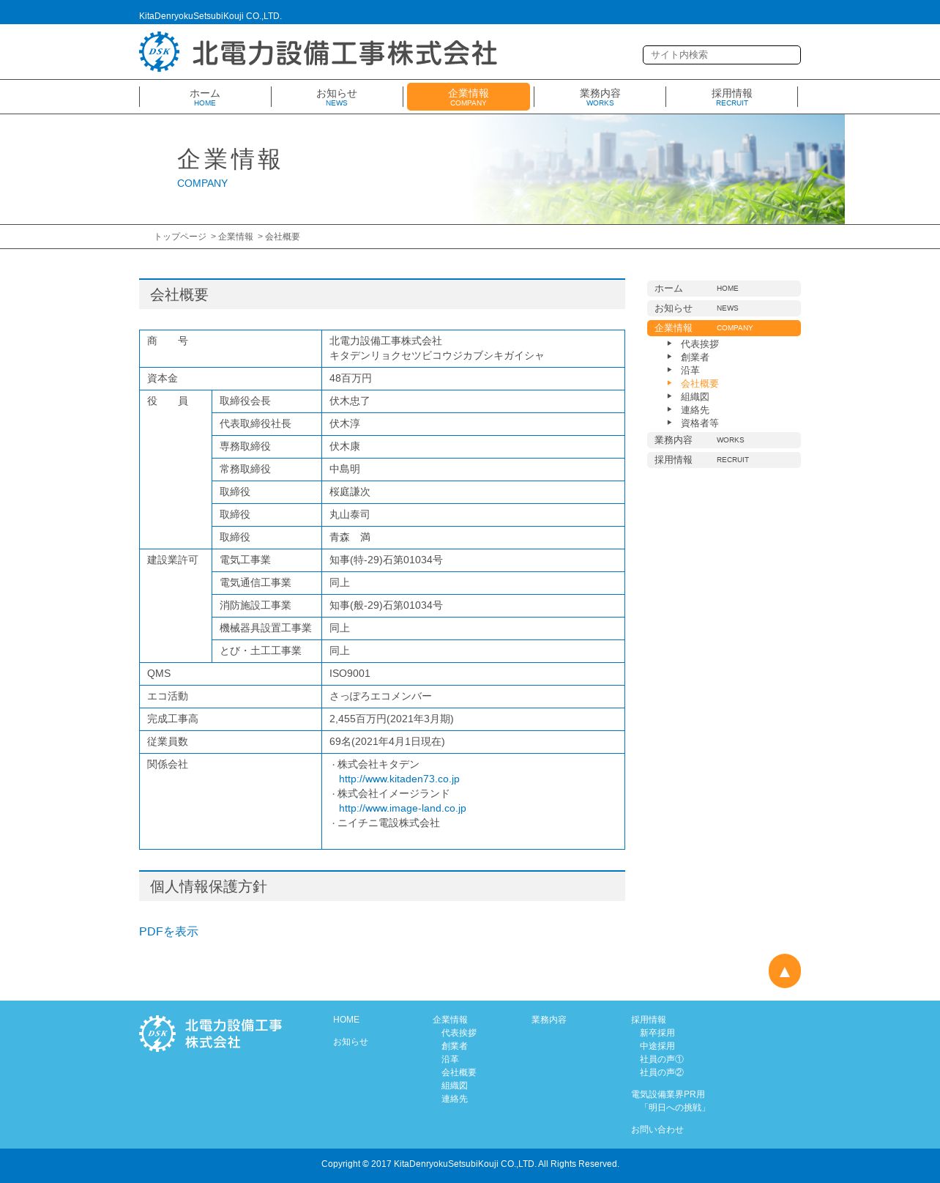Visit the kitaden73.co.jp link
This screenshot has width=940, height=1183.
399,779
